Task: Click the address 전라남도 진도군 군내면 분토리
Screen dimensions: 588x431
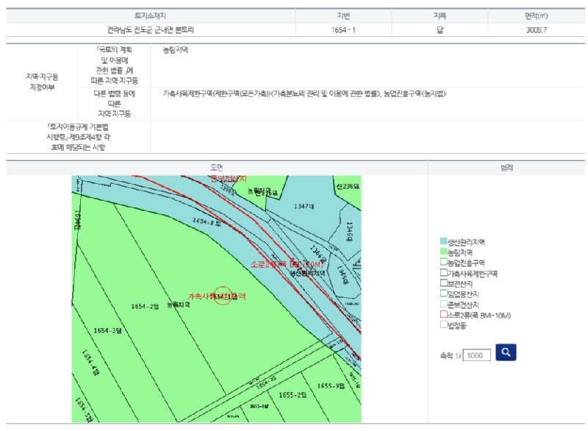Action: pos(151,30)
